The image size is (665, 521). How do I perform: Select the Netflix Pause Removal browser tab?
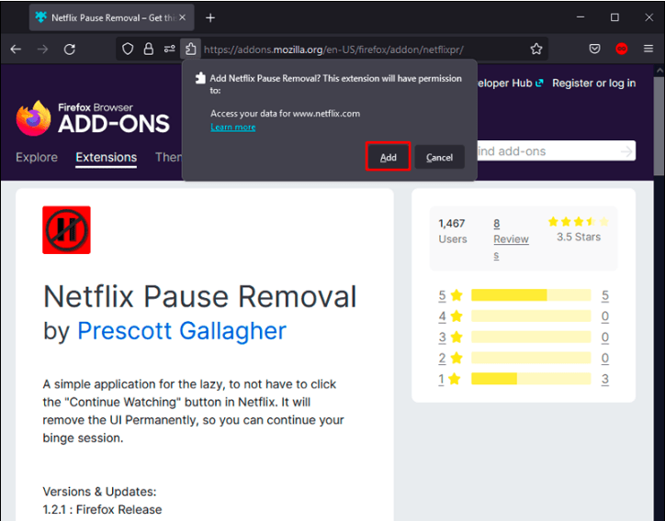pyautogui.click(x=111, y=17)
